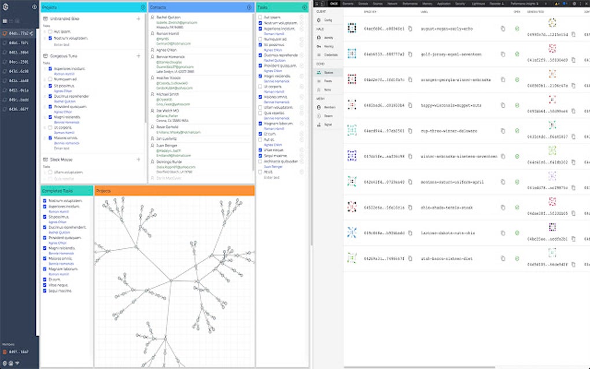Uncheck Sit possimus in Gorgeous Tuna
Image resolution: width=590 pixels, height=369 pixels.
click(x=51, y=84)
